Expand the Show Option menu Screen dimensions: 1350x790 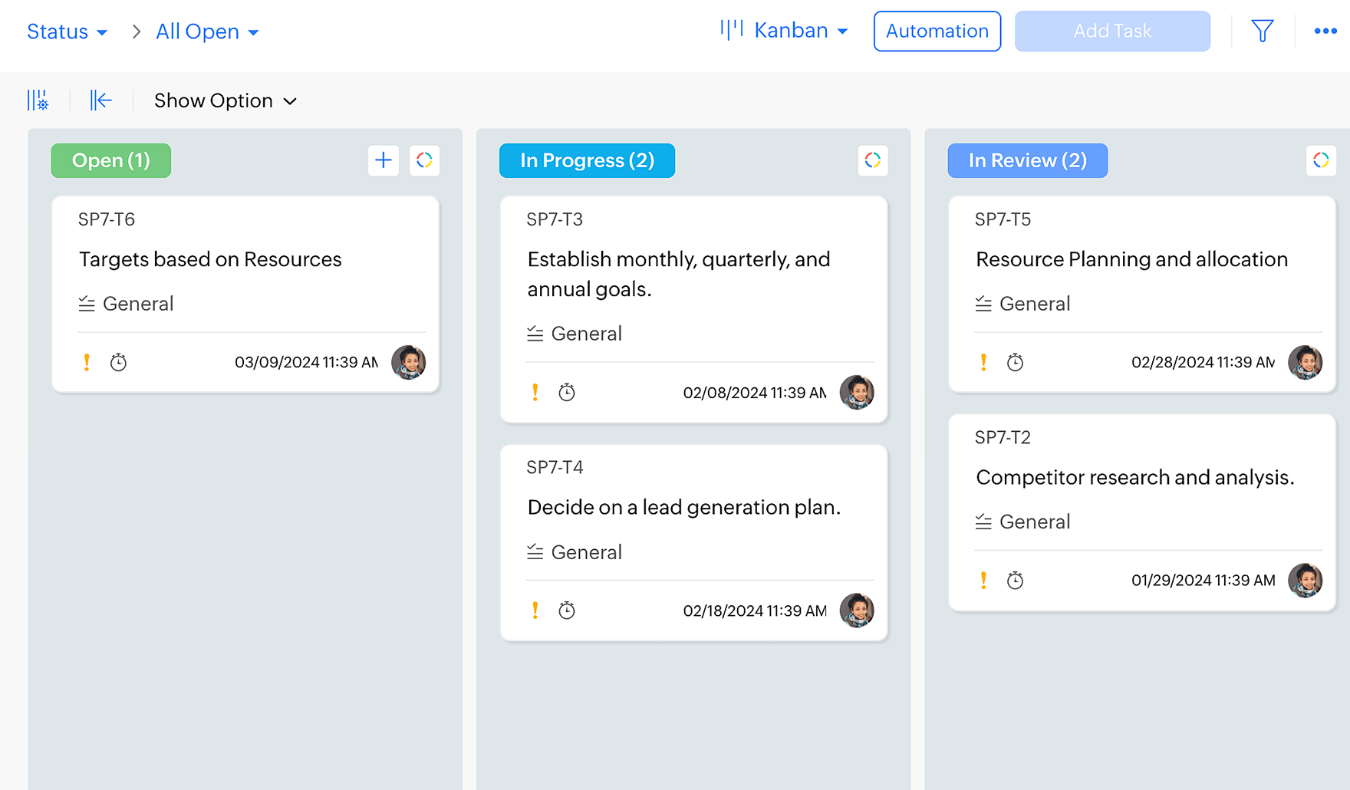tap(225, 100)
